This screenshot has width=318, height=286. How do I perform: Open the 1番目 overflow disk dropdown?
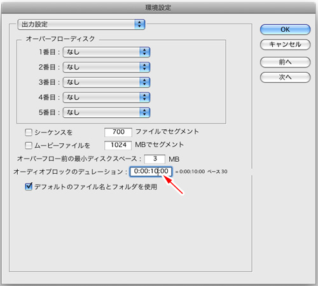106,52
